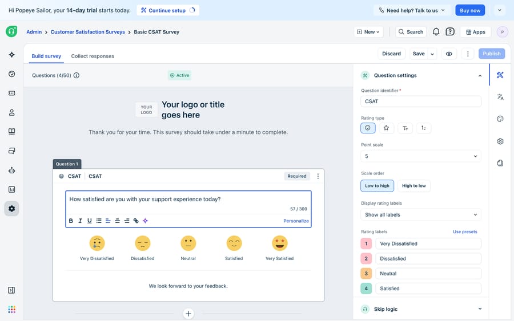This screenshot has width=514, height=321.
Task: Open the help question mark icon
Action: click(x=450, y=32)
